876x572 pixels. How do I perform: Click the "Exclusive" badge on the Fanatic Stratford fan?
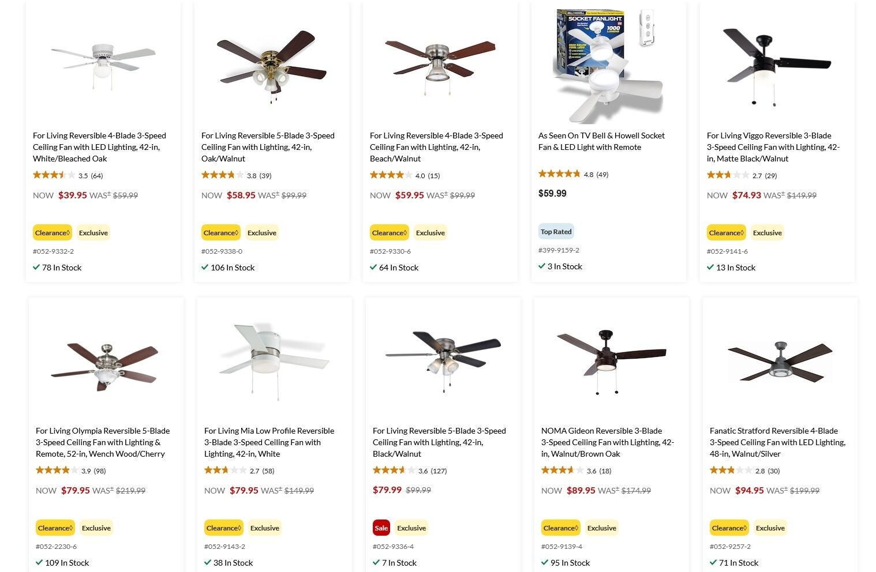[x=770, y=528]
